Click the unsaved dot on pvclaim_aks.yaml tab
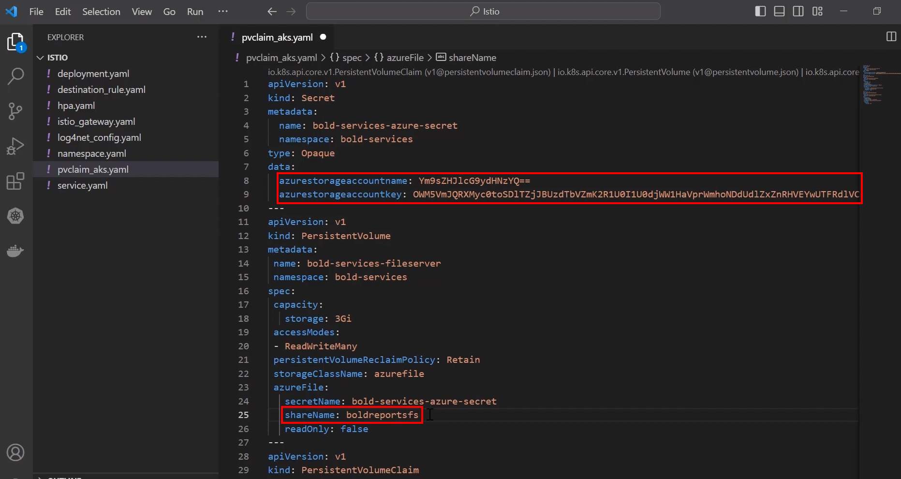Screen dimensions: 901x479 [x=323, y=37]
